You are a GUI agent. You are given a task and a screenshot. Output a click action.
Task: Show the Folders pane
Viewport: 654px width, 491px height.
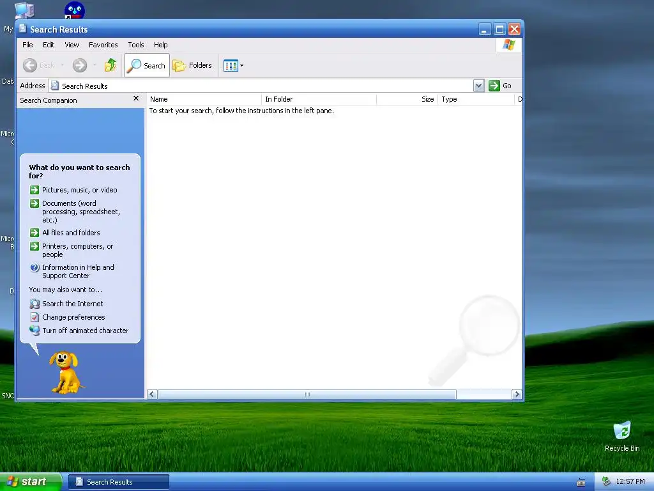pos(193,65)
